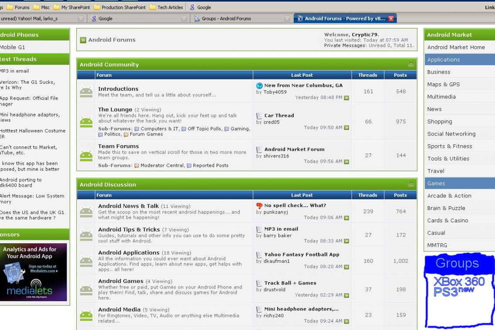Go to last post in Car Thread
The width and height of the screenshot is (495, 330).
(346, 128)
